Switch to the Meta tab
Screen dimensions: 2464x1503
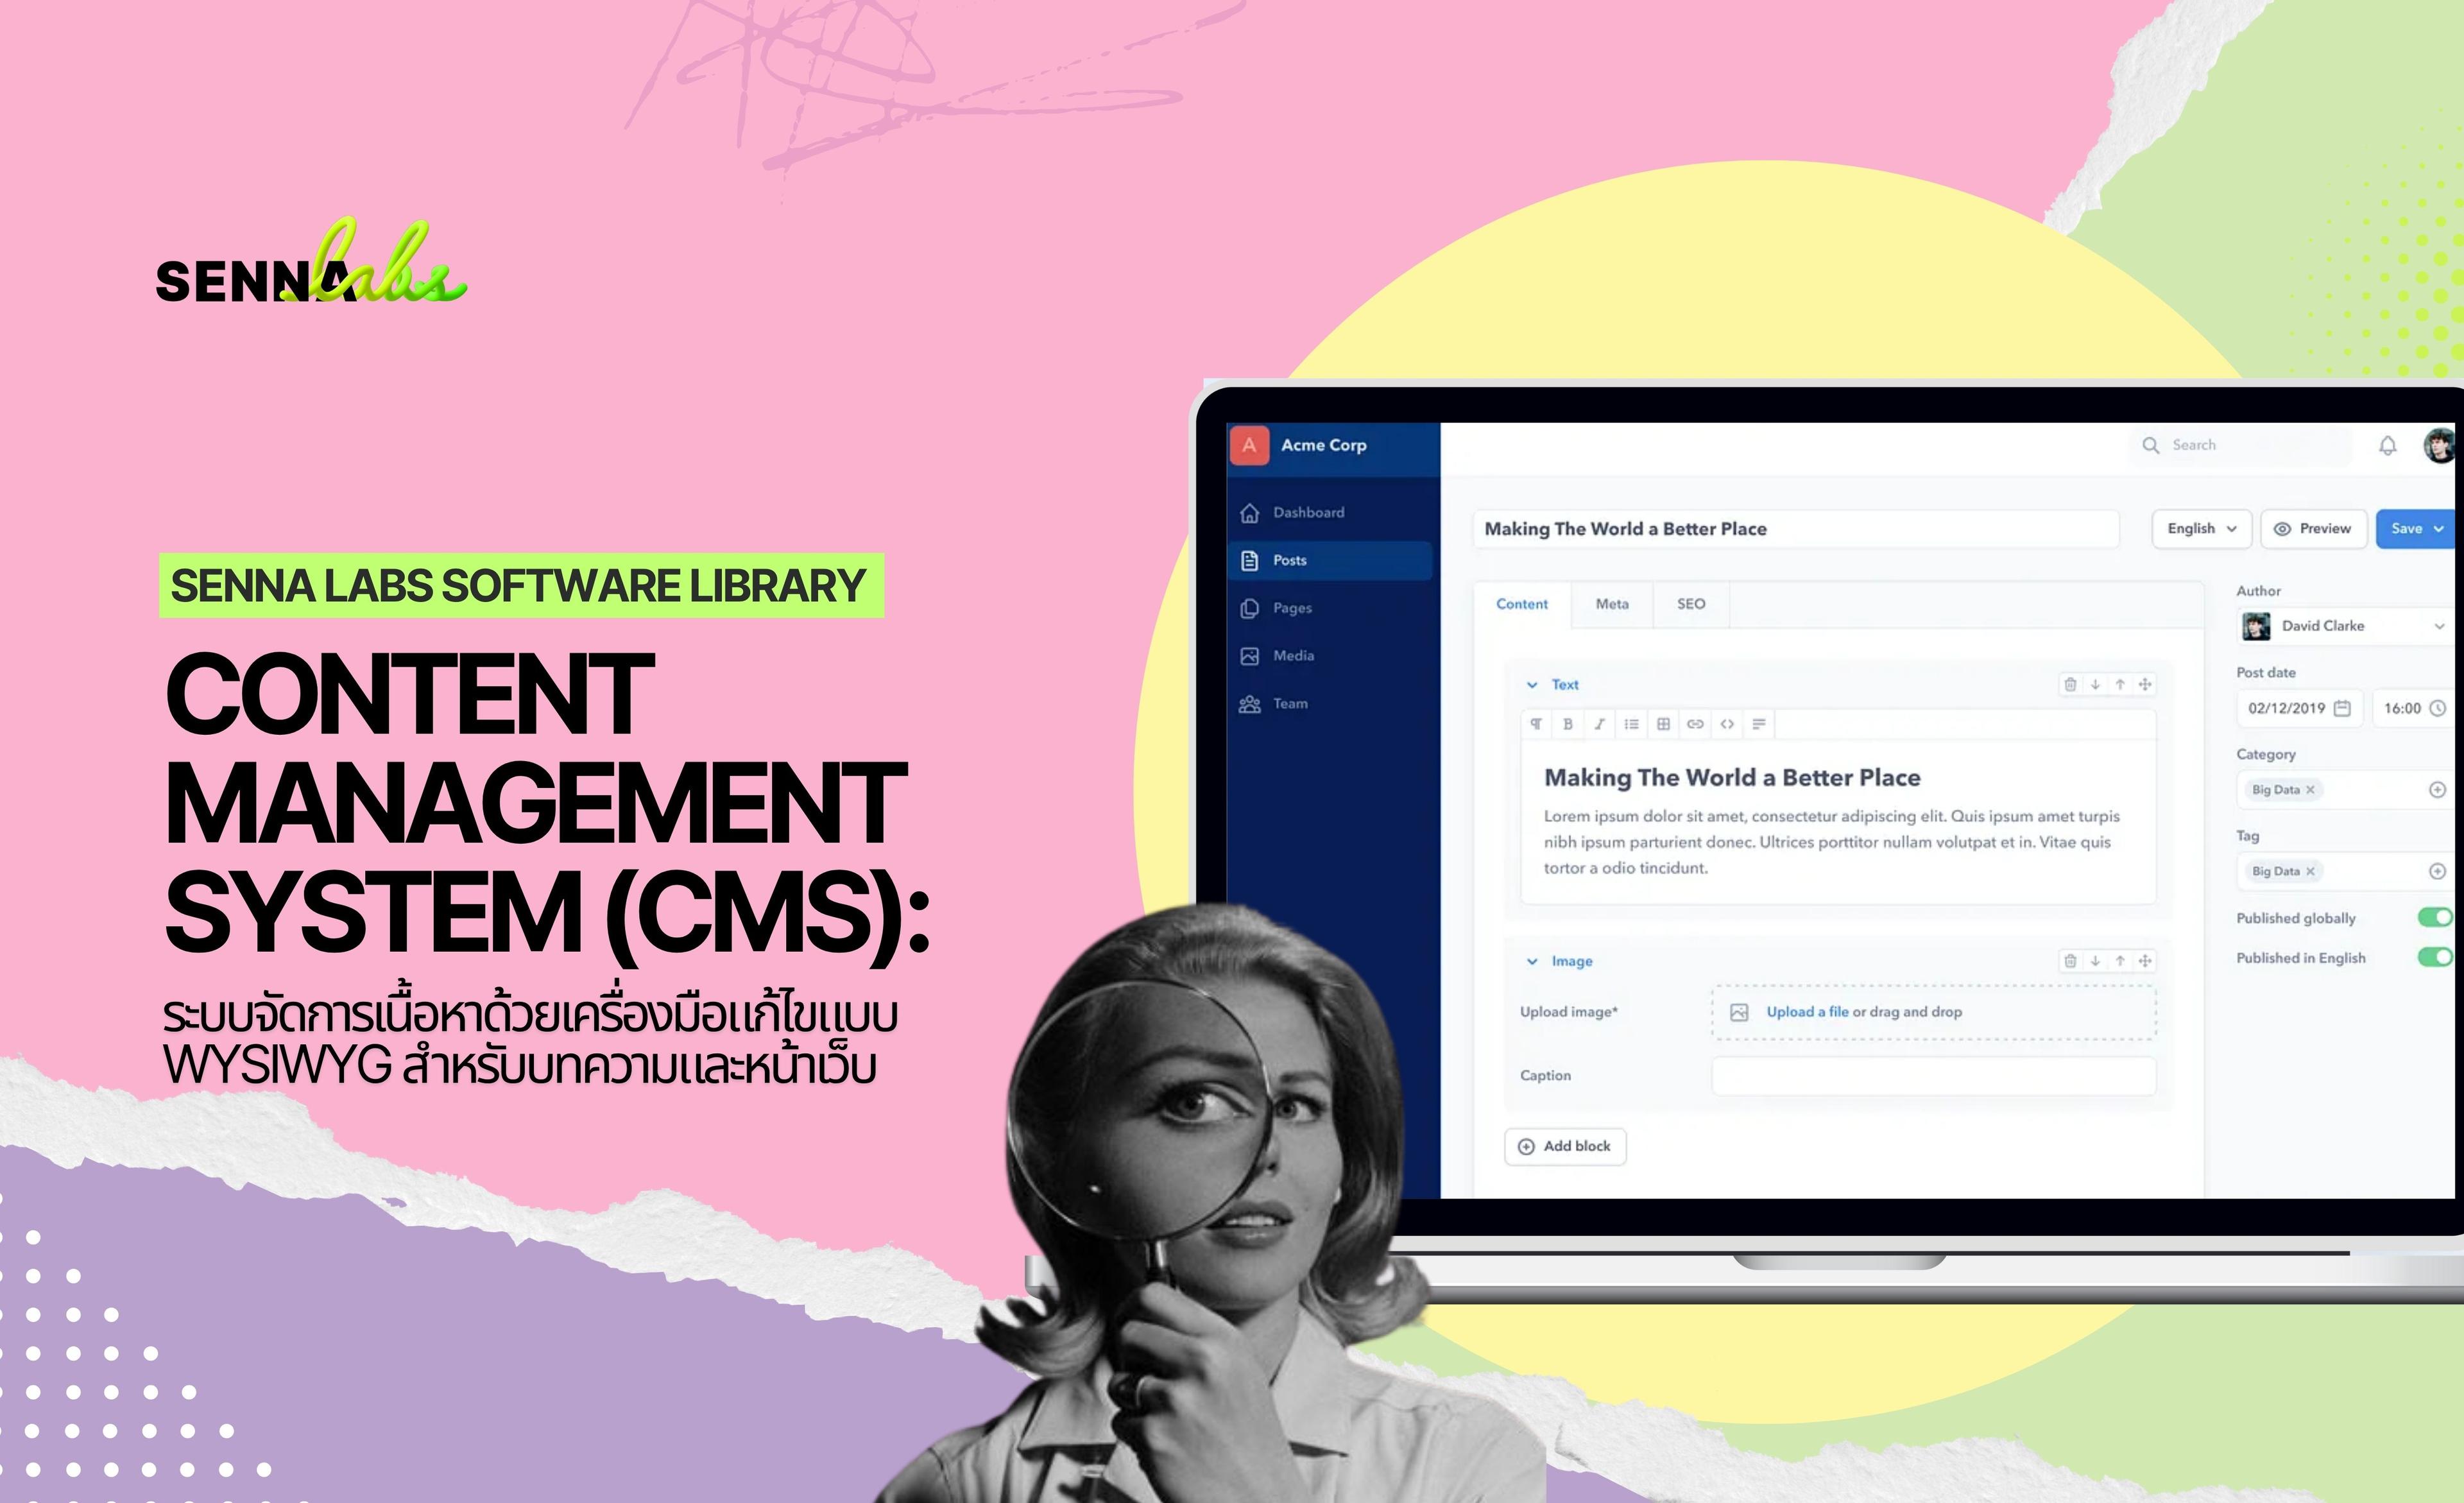click(x=1612, y=604)
